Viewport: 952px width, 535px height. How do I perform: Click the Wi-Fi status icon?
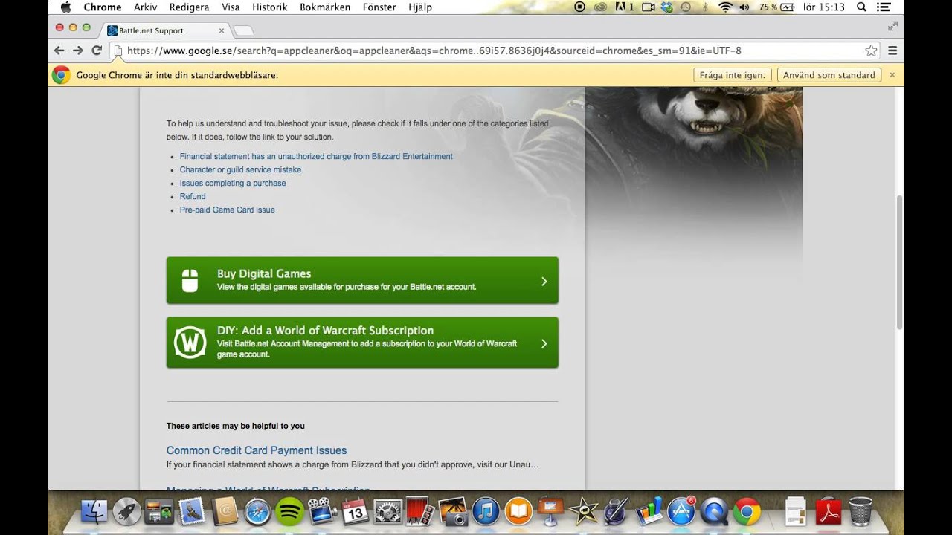point(725,7)
